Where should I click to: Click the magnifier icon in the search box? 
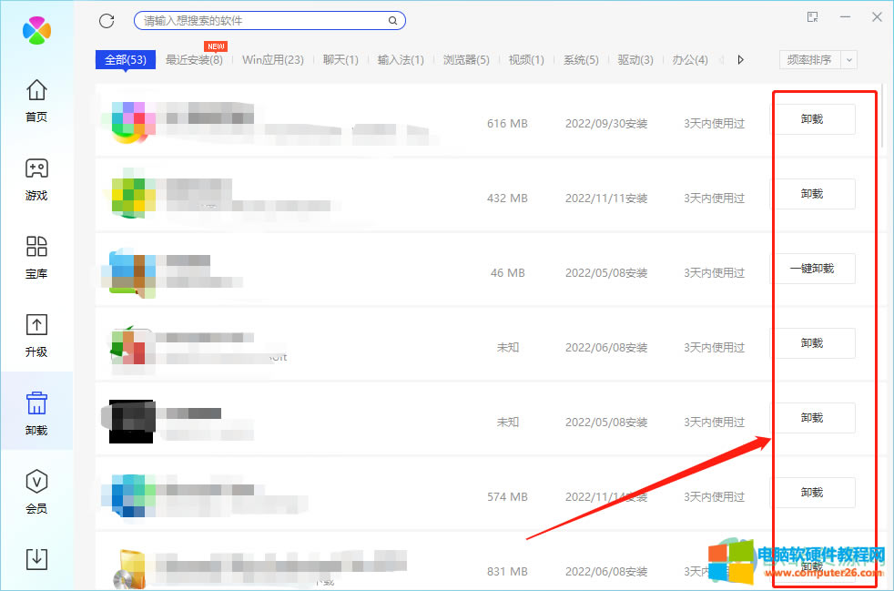point(392,20)
